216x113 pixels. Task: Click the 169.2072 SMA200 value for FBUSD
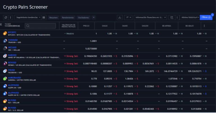pos(149,71)
